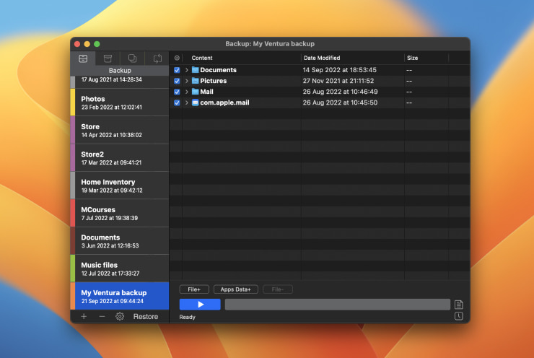Click the Restore button
This screenshot has width=534, height=358.
(146, 316)
